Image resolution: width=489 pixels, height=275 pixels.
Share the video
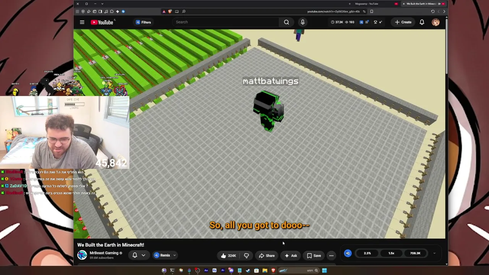pyautogui.click(x=267, y=256)
